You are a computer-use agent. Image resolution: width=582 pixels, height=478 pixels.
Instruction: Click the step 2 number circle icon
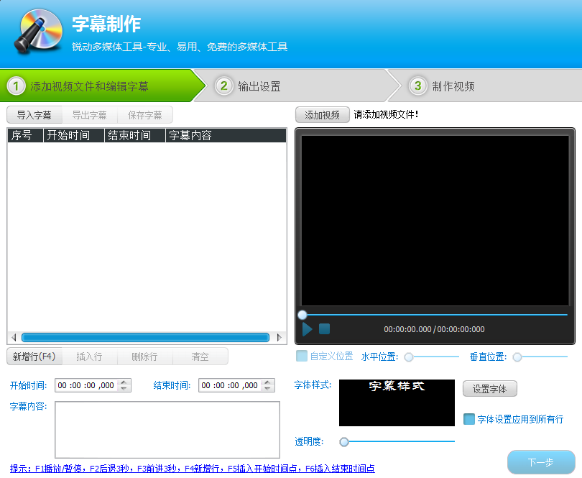click(x=224, y=86)
